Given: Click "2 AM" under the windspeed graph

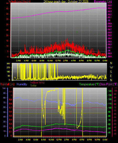Looking at the screenshot, I should coord(18,61).
